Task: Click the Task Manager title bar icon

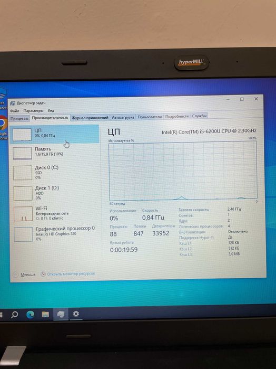Action: [x=13, y=103]
